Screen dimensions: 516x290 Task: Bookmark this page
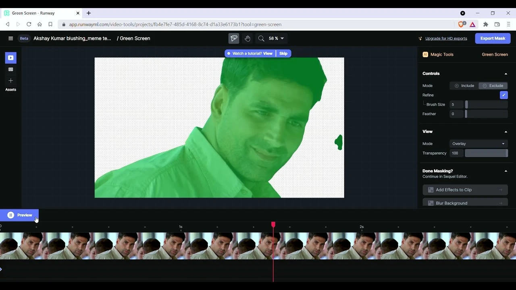pos(50,24)
